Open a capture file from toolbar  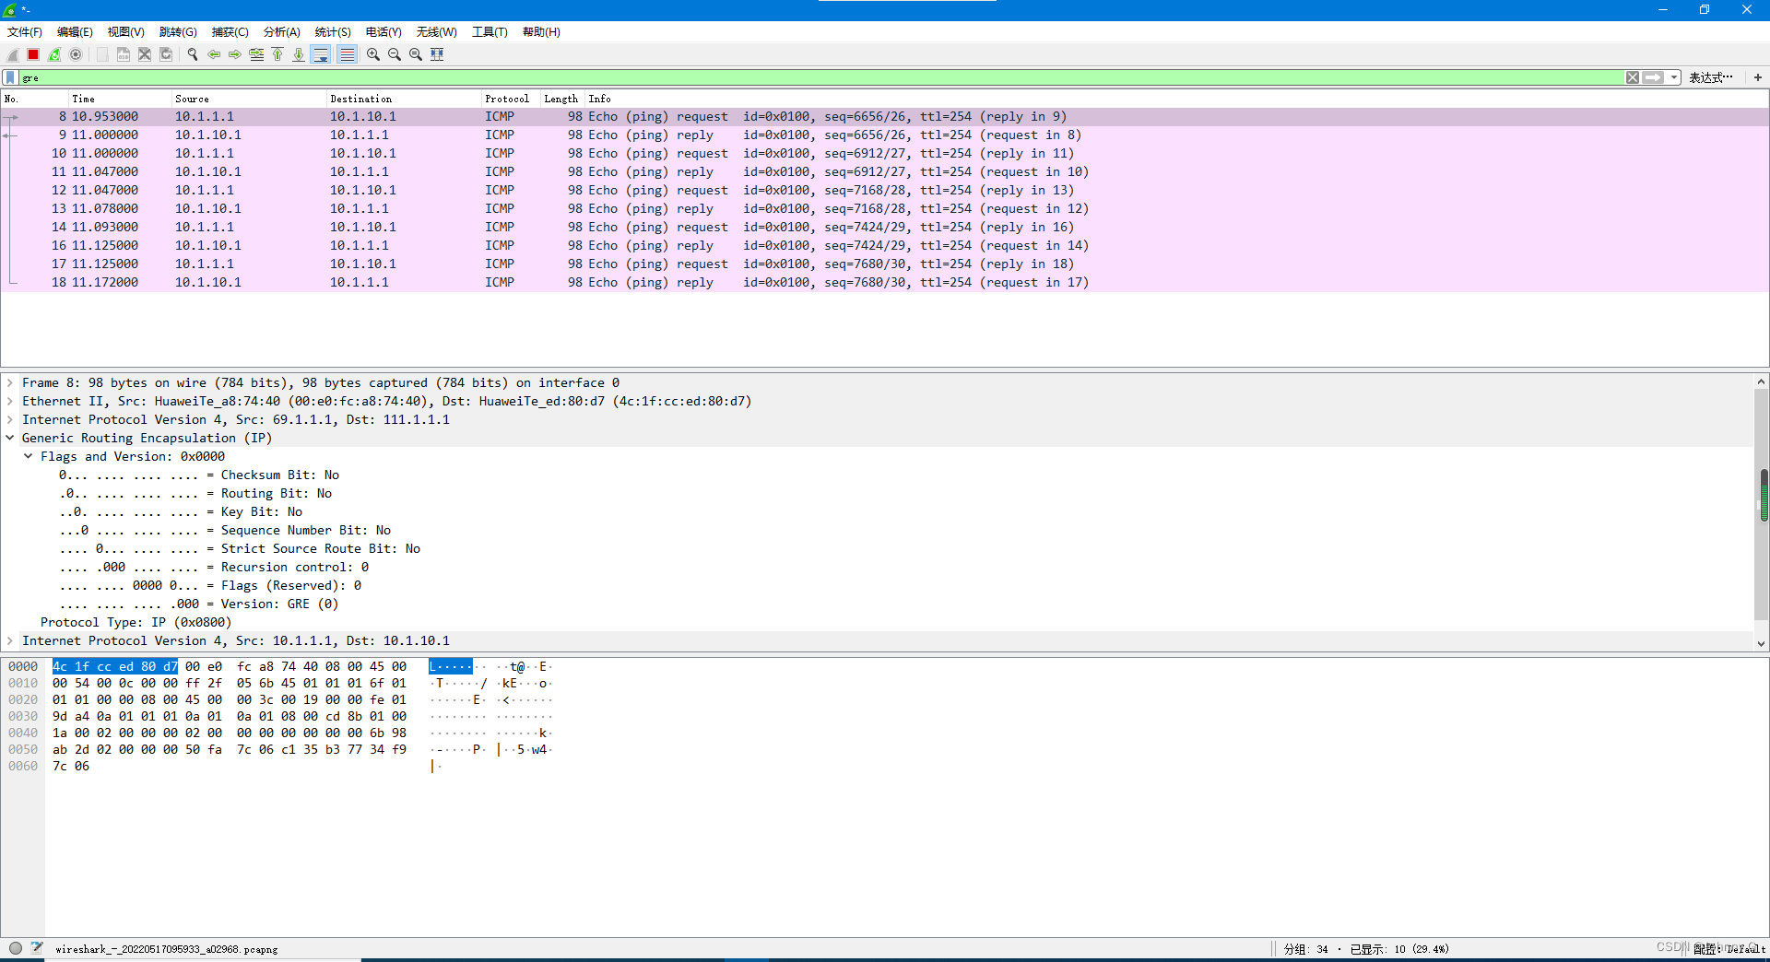coord(102,54)
